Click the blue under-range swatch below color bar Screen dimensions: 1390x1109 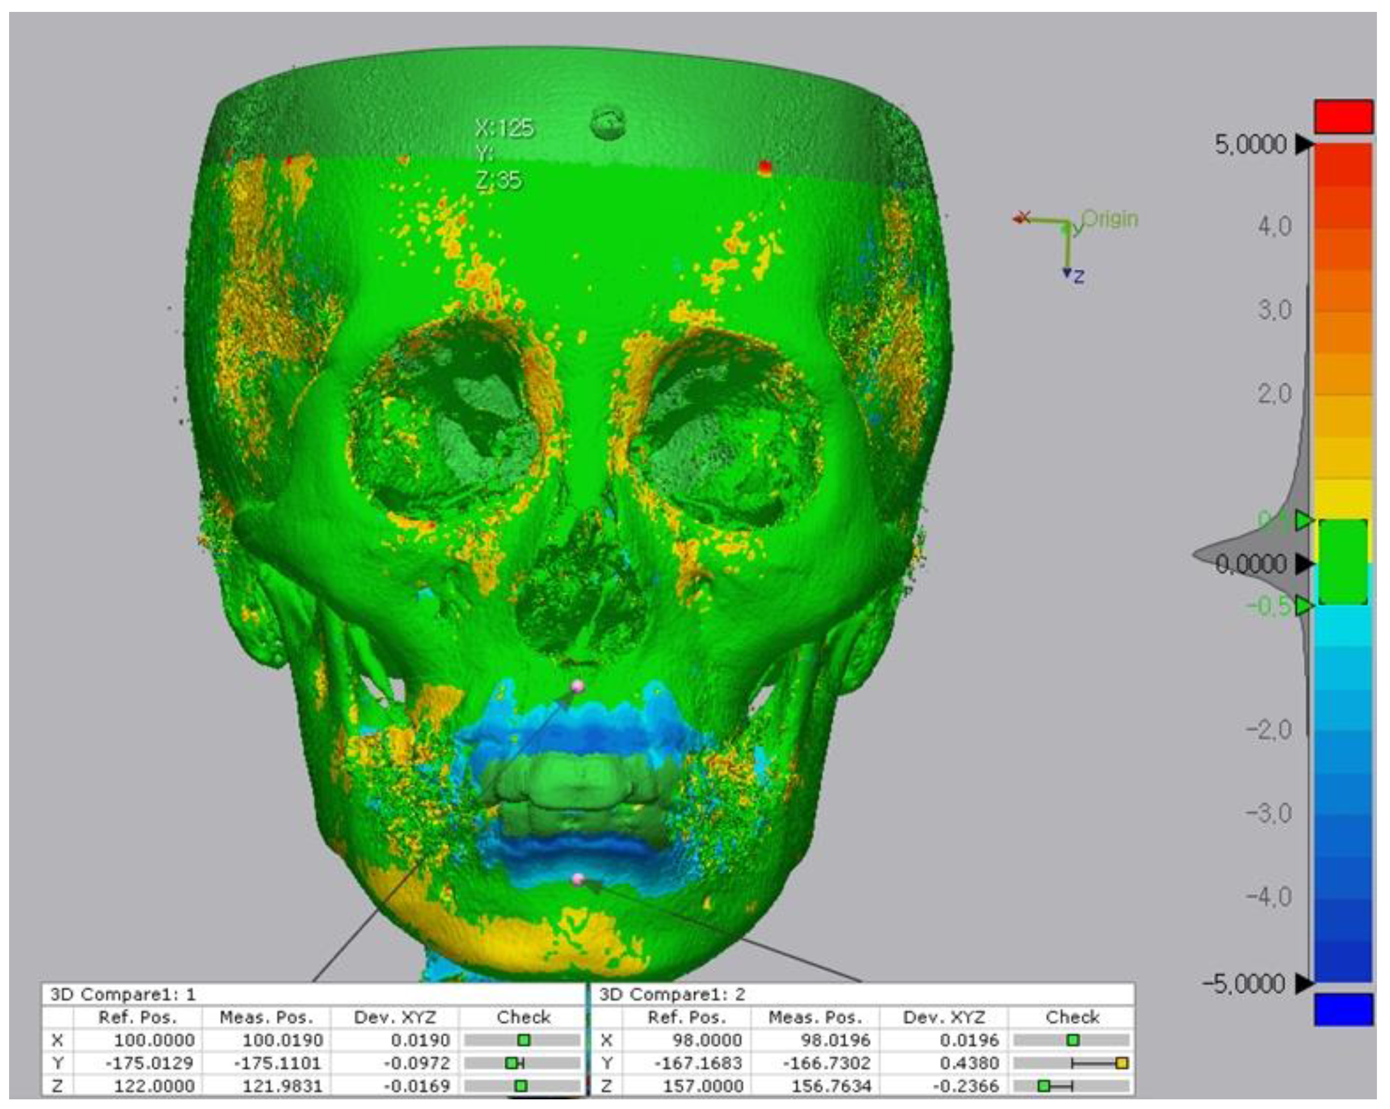(1343, 1009)
